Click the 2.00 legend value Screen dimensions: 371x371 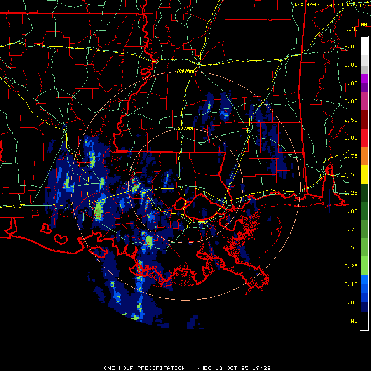351,138
